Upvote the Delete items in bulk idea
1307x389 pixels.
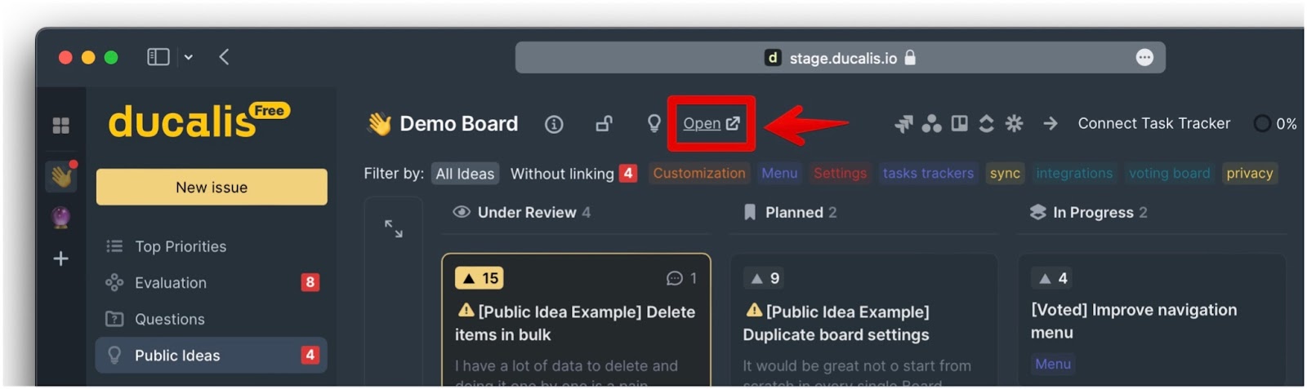[x=480, y=278]
